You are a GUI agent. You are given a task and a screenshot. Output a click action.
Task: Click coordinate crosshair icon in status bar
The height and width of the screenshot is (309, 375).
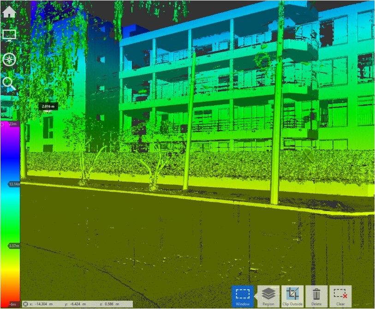click(26, 304)
